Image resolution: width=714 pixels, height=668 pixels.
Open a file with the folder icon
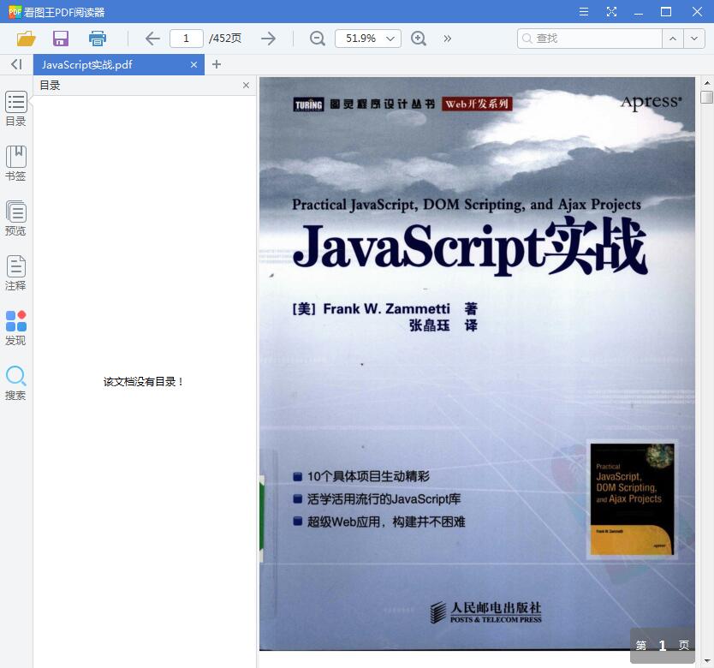click(x=26, y=39)
